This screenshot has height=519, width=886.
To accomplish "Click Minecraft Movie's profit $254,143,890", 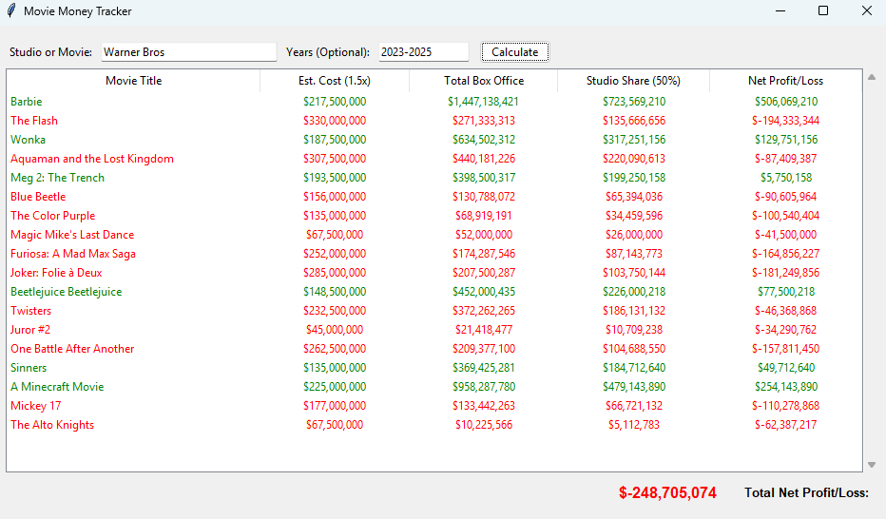I will 786,387.
